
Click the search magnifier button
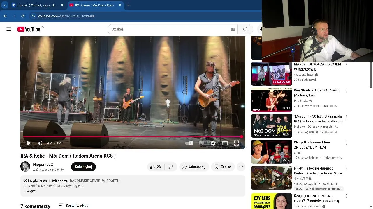pyautogui.click(x=245, y=29)
